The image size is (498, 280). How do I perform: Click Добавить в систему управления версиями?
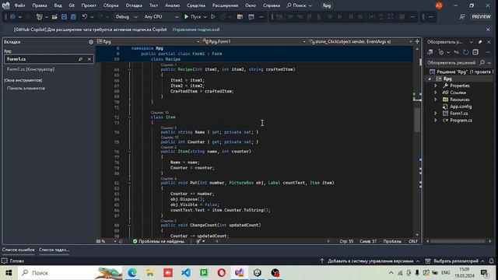pyautogui.click(x=370, y=261)
